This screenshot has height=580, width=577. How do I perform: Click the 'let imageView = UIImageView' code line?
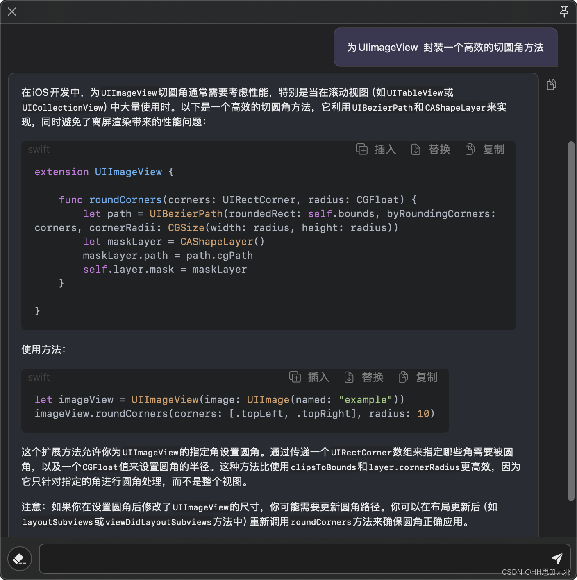220,400
